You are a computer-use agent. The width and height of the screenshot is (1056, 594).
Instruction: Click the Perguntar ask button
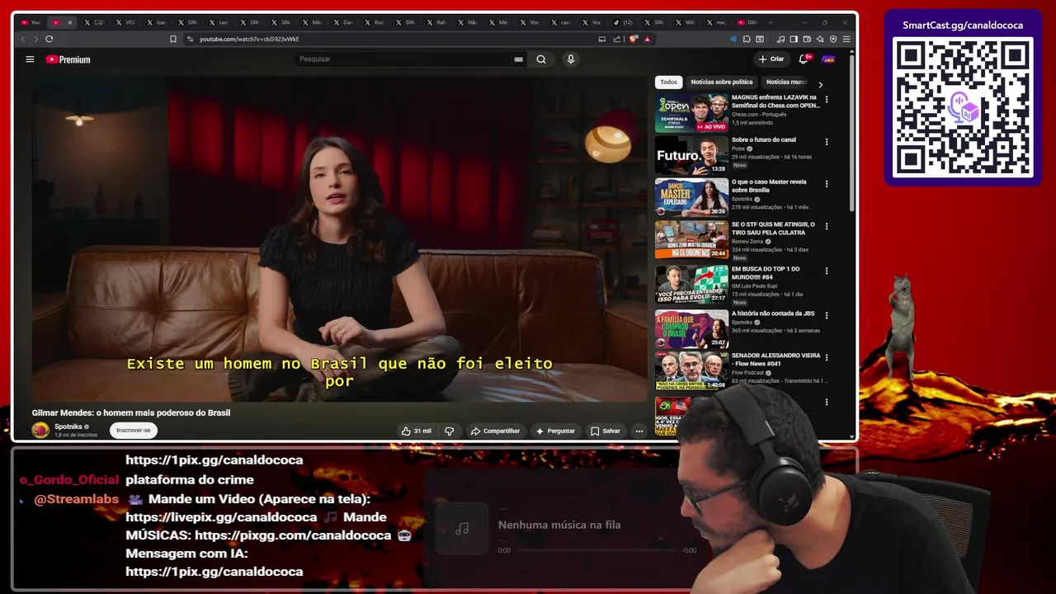tap(555, 431)
